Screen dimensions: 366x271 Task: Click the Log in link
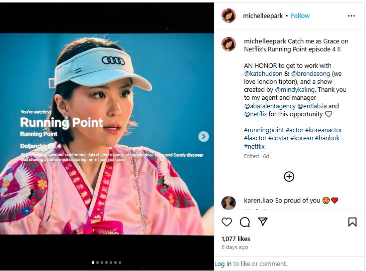tap(223, 264)
